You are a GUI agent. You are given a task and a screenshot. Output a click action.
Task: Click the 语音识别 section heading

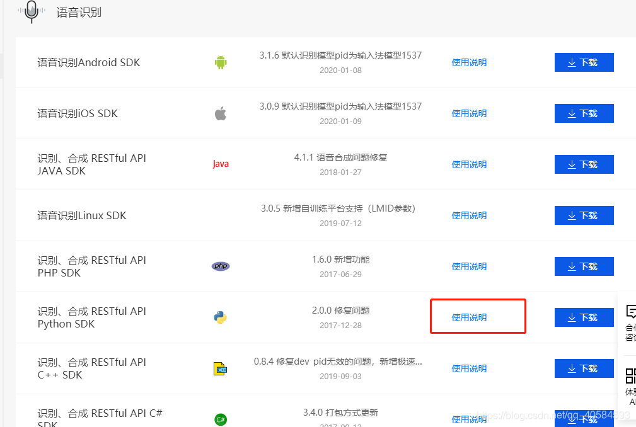pos(79,13)
